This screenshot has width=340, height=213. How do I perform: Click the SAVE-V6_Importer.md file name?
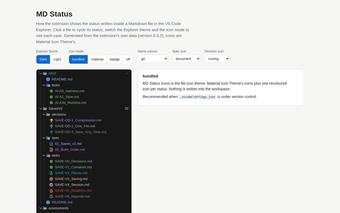(72, 196)
